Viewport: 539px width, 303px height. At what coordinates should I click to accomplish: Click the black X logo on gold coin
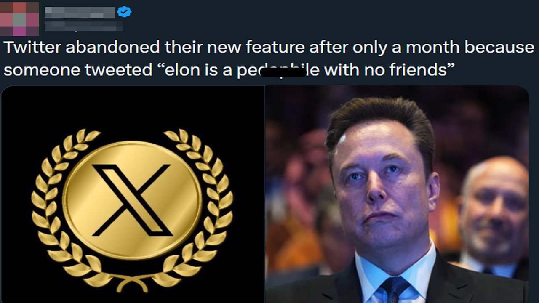click(131, 200)
